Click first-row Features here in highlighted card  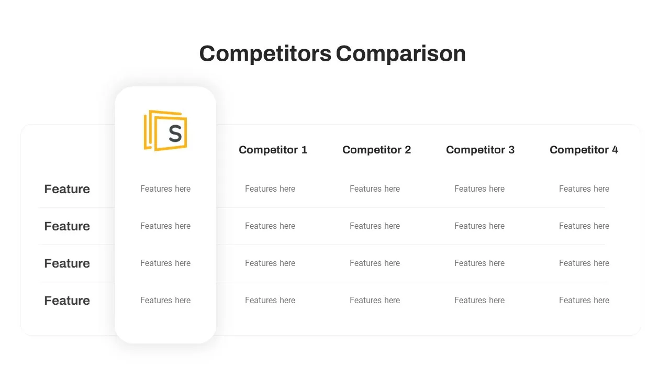(x=165, y=188)
